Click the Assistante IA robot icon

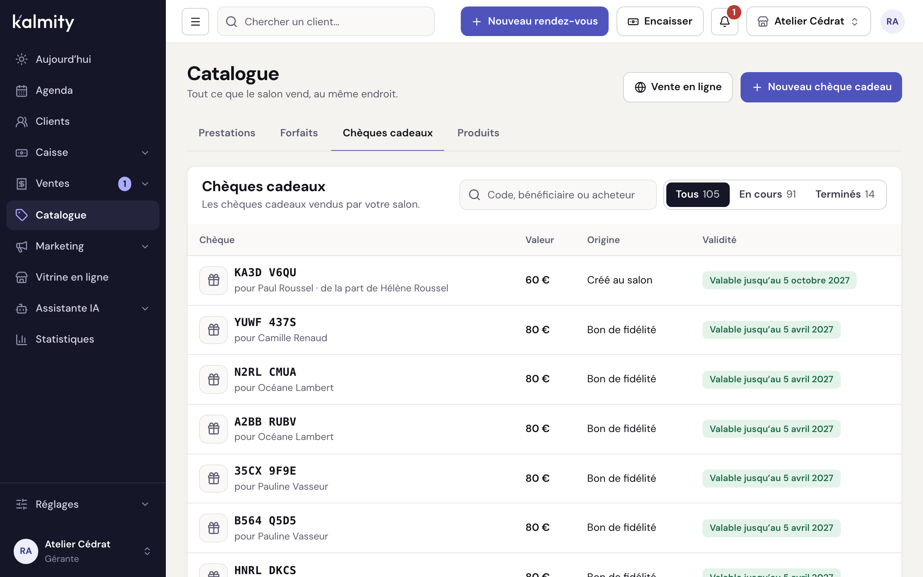pos(22,308)
